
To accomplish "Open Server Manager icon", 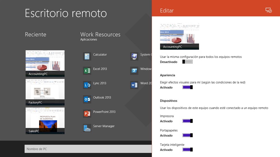I will [87, 128].
